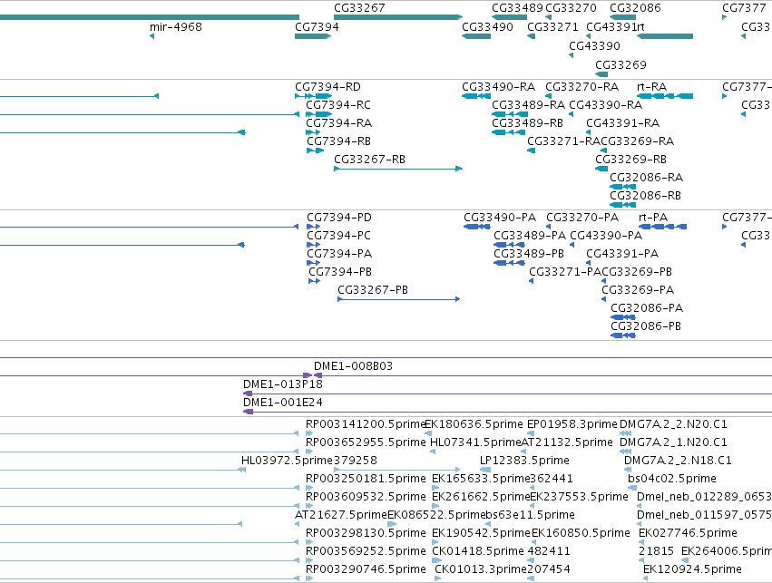Select EST CK01418.5prime
The height and width of the screenshot is (583, 772).
(477, 551)
